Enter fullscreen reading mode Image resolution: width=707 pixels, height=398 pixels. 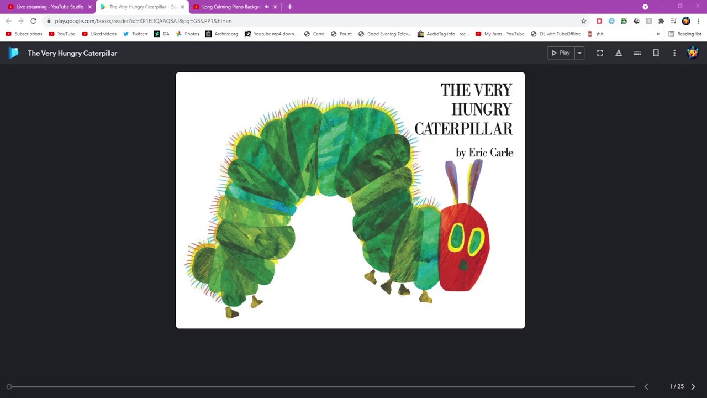(x=600, y=53)
